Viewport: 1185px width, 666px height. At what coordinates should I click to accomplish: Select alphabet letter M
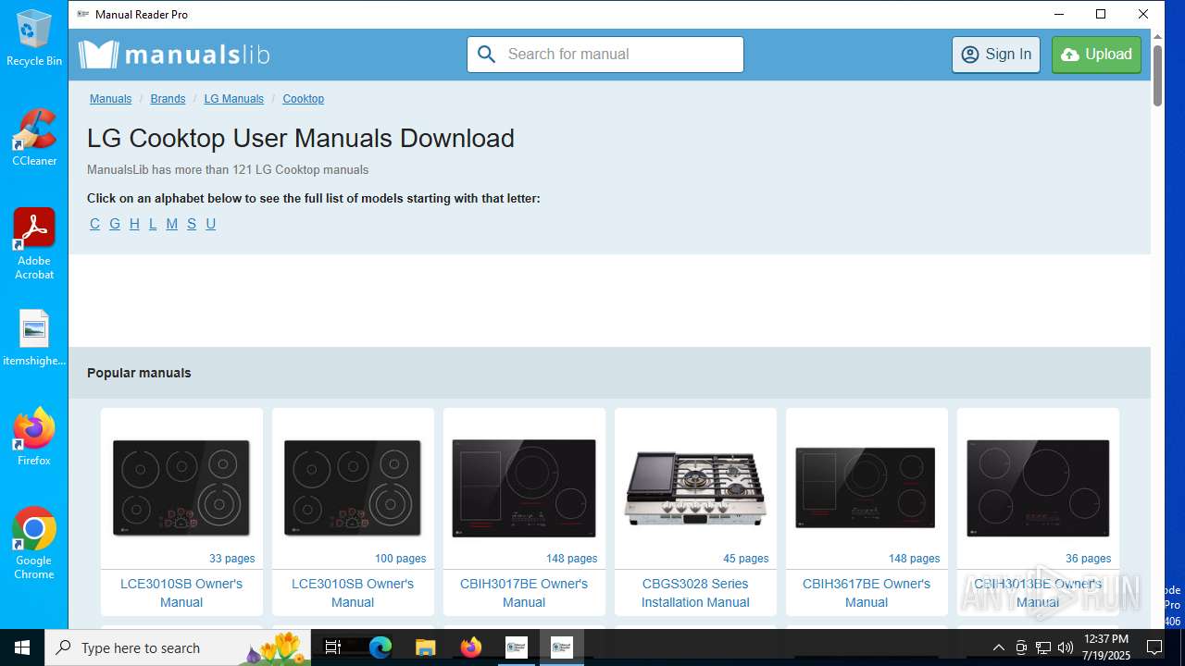click(172, 224)
